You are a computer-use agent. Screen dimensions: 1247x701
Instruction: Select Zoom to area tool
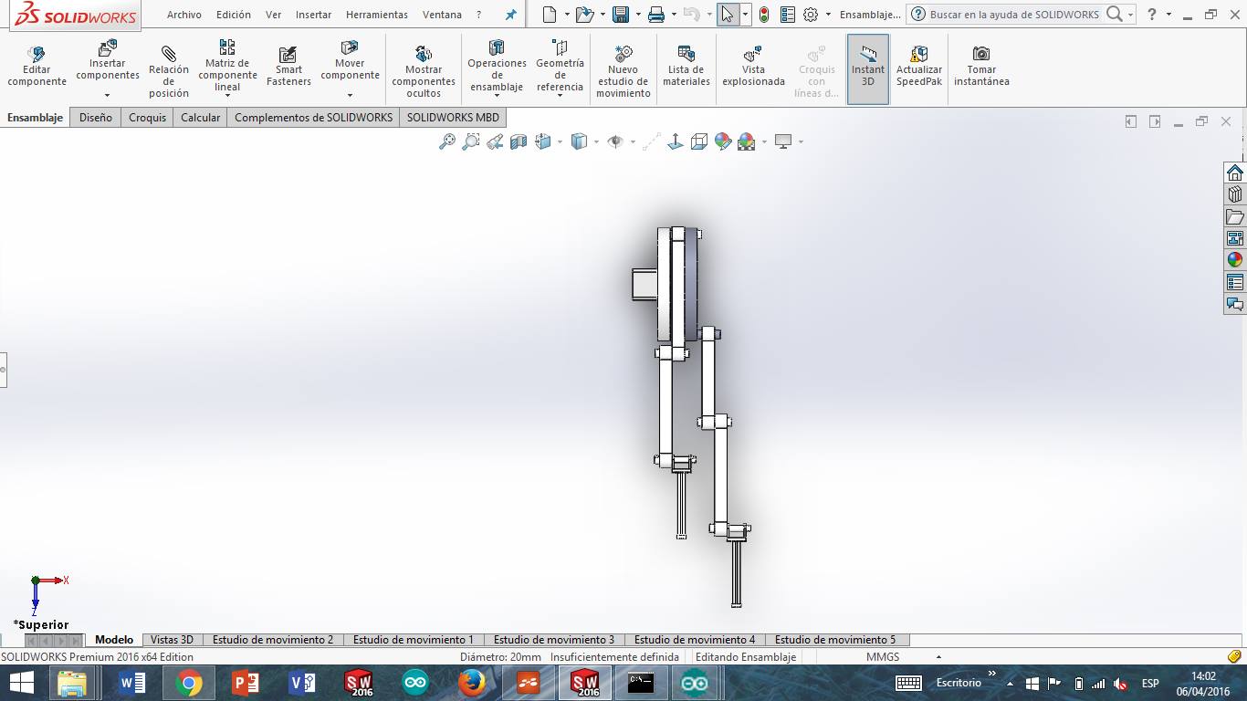471,141
